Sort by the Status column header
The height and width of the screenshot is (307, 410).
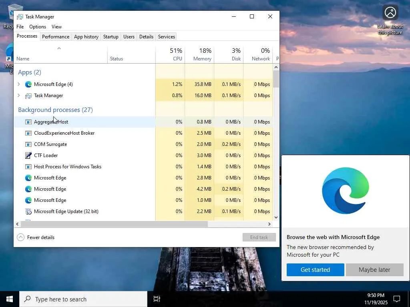pos(131,54)
